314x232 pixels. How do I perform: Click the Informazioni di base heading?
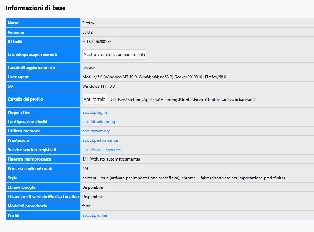35,8
